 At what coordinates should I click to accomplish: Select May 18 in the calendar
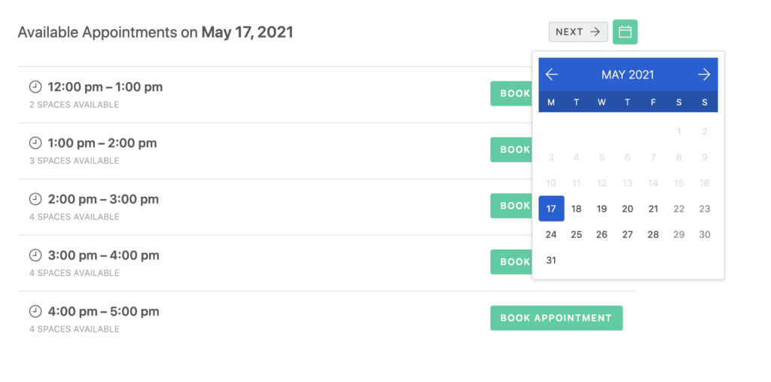pyautogui.click(x=576, y=209)
